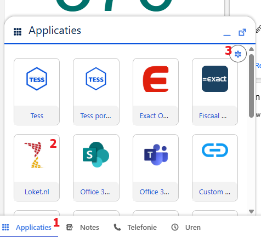Switch to the Notes tab
The image size is (261, 237).
pos(82,227)
